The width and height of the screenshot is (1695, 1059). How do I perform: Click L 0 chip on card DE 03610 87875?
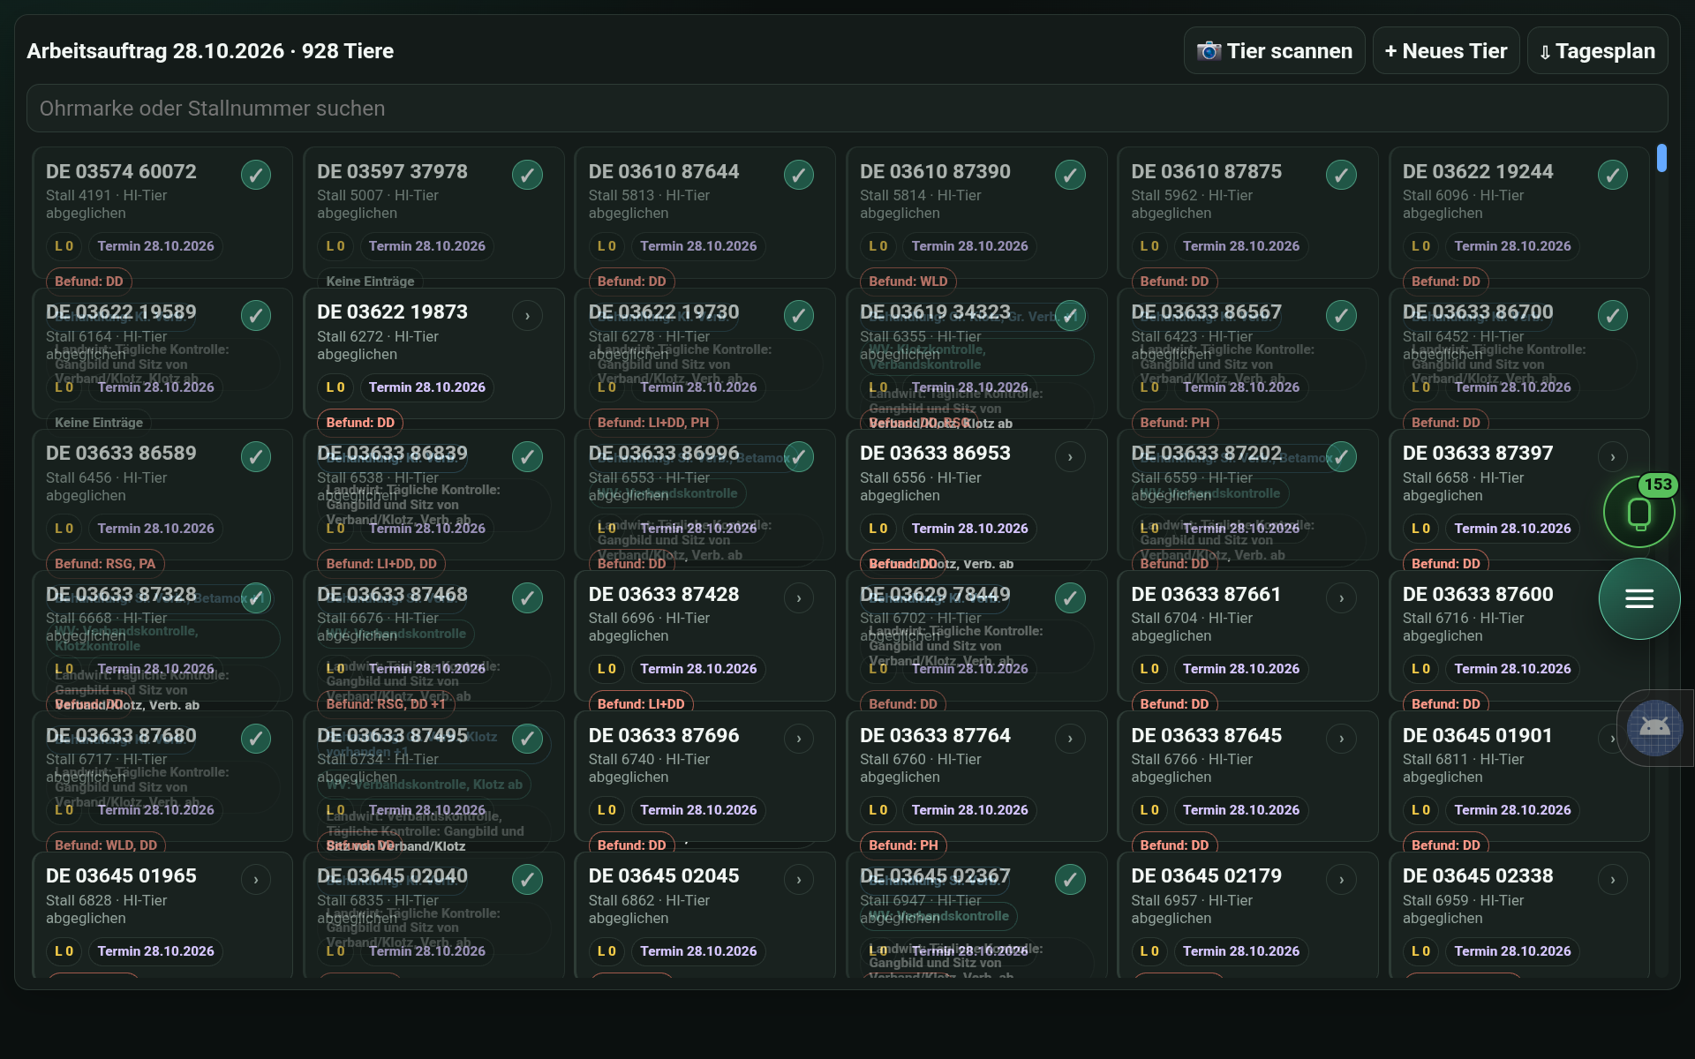click(1149, 246)
